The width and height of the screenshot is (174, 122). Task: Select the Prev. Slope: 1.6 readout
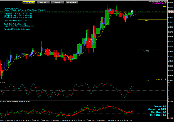158,115
